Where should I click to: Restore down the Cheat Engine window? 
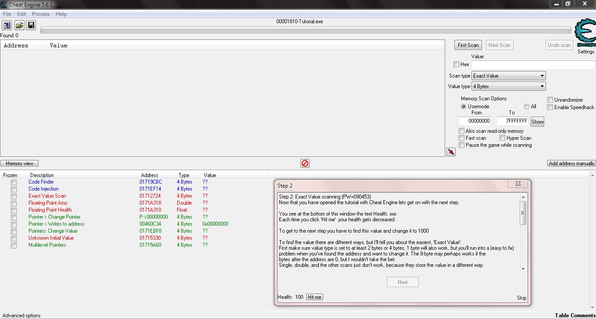pyautogui.click(x=567, y=4)
